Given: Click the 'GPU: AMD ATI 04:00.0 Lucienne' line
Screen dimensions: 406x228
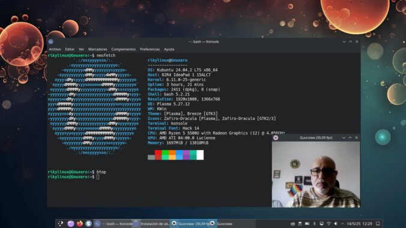Looking at the screenshot, I should (x=181, y=138).
